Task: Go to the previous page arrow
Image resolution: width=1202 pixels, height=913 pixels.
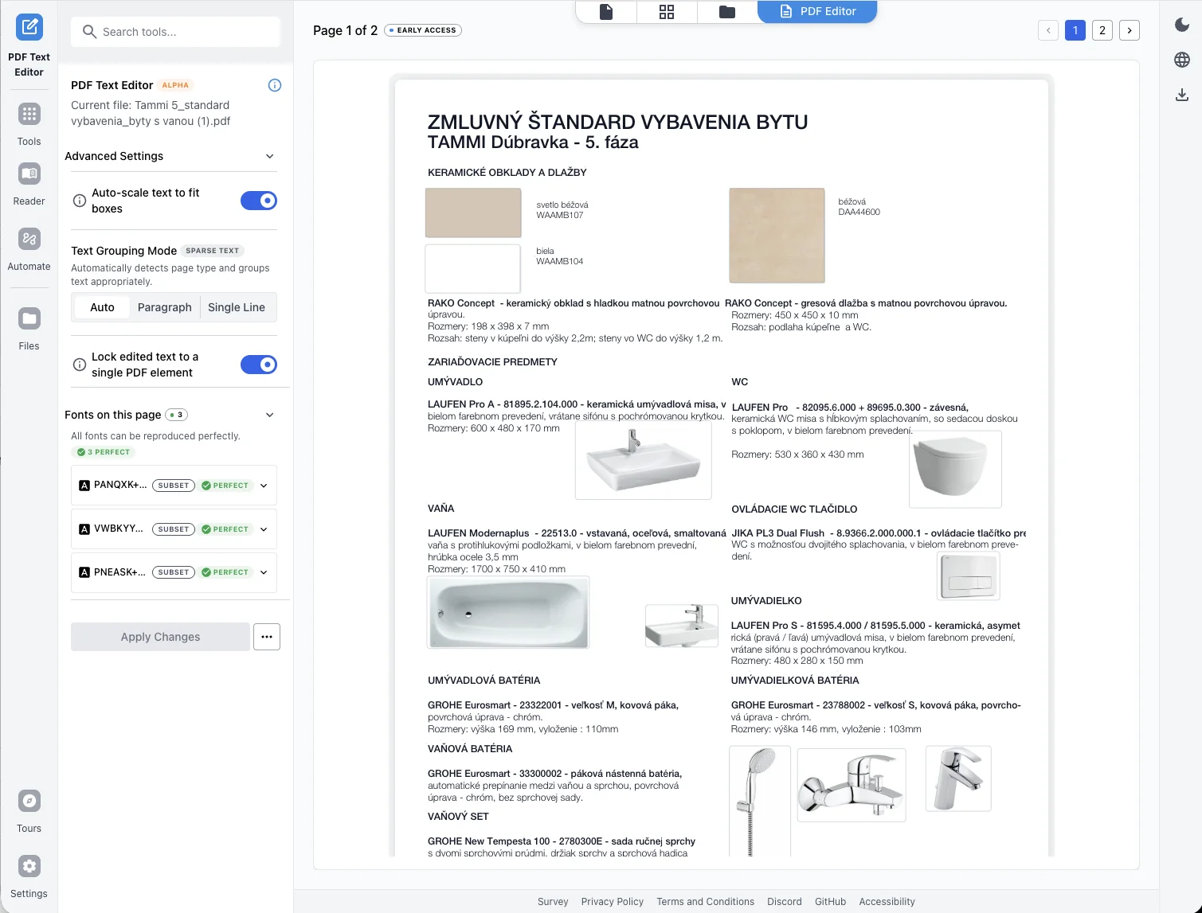Action: (x=1048, y=30)
